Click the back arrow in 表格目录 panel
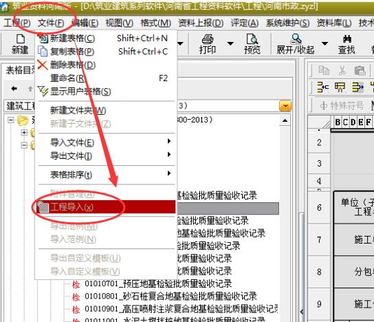Image resolution: width=374 pixels, height=322 pixels. tap(14, 89)
